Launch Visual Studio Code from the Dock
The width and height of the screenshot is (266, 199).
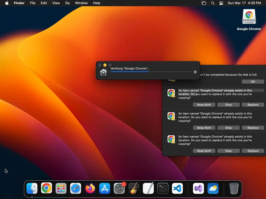(x=177, y=188)
